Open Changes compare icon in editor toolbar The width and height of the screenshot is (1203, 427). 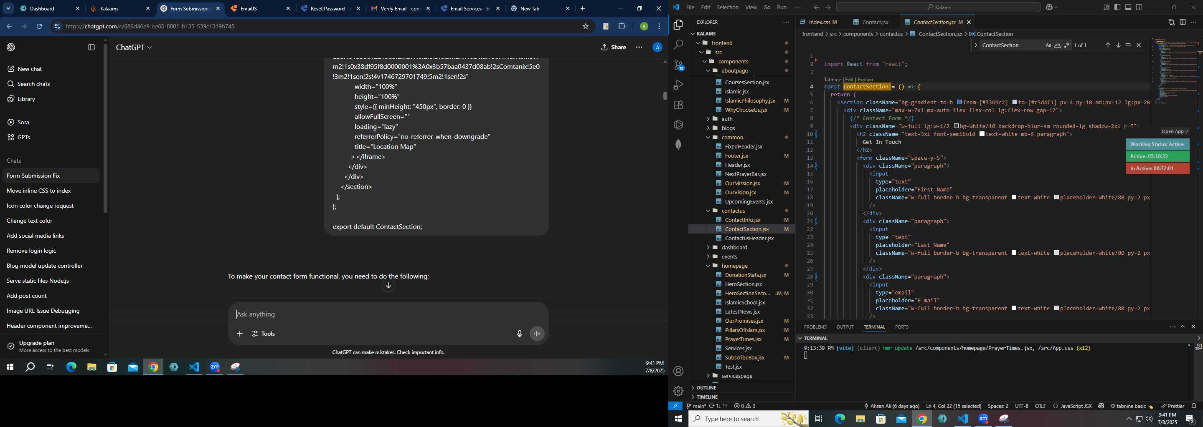(1171, 23)
